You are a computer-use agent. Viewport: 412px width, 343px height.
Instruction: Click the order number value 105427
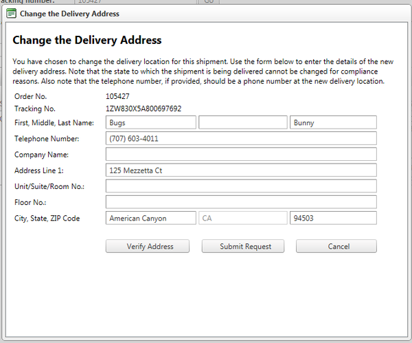(117, 96)
